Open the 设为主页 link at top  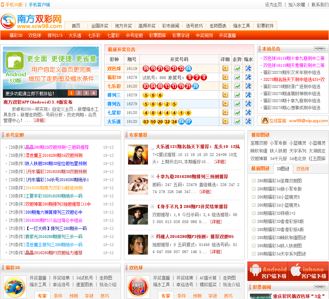pos(273,5)
